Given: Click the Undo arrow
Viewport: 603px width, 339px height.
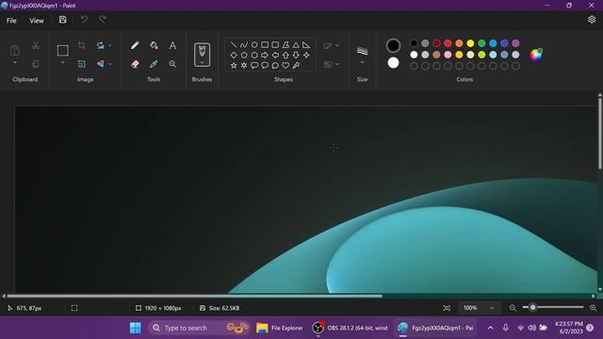Looking at the screenshot, I should coord(84,20).
